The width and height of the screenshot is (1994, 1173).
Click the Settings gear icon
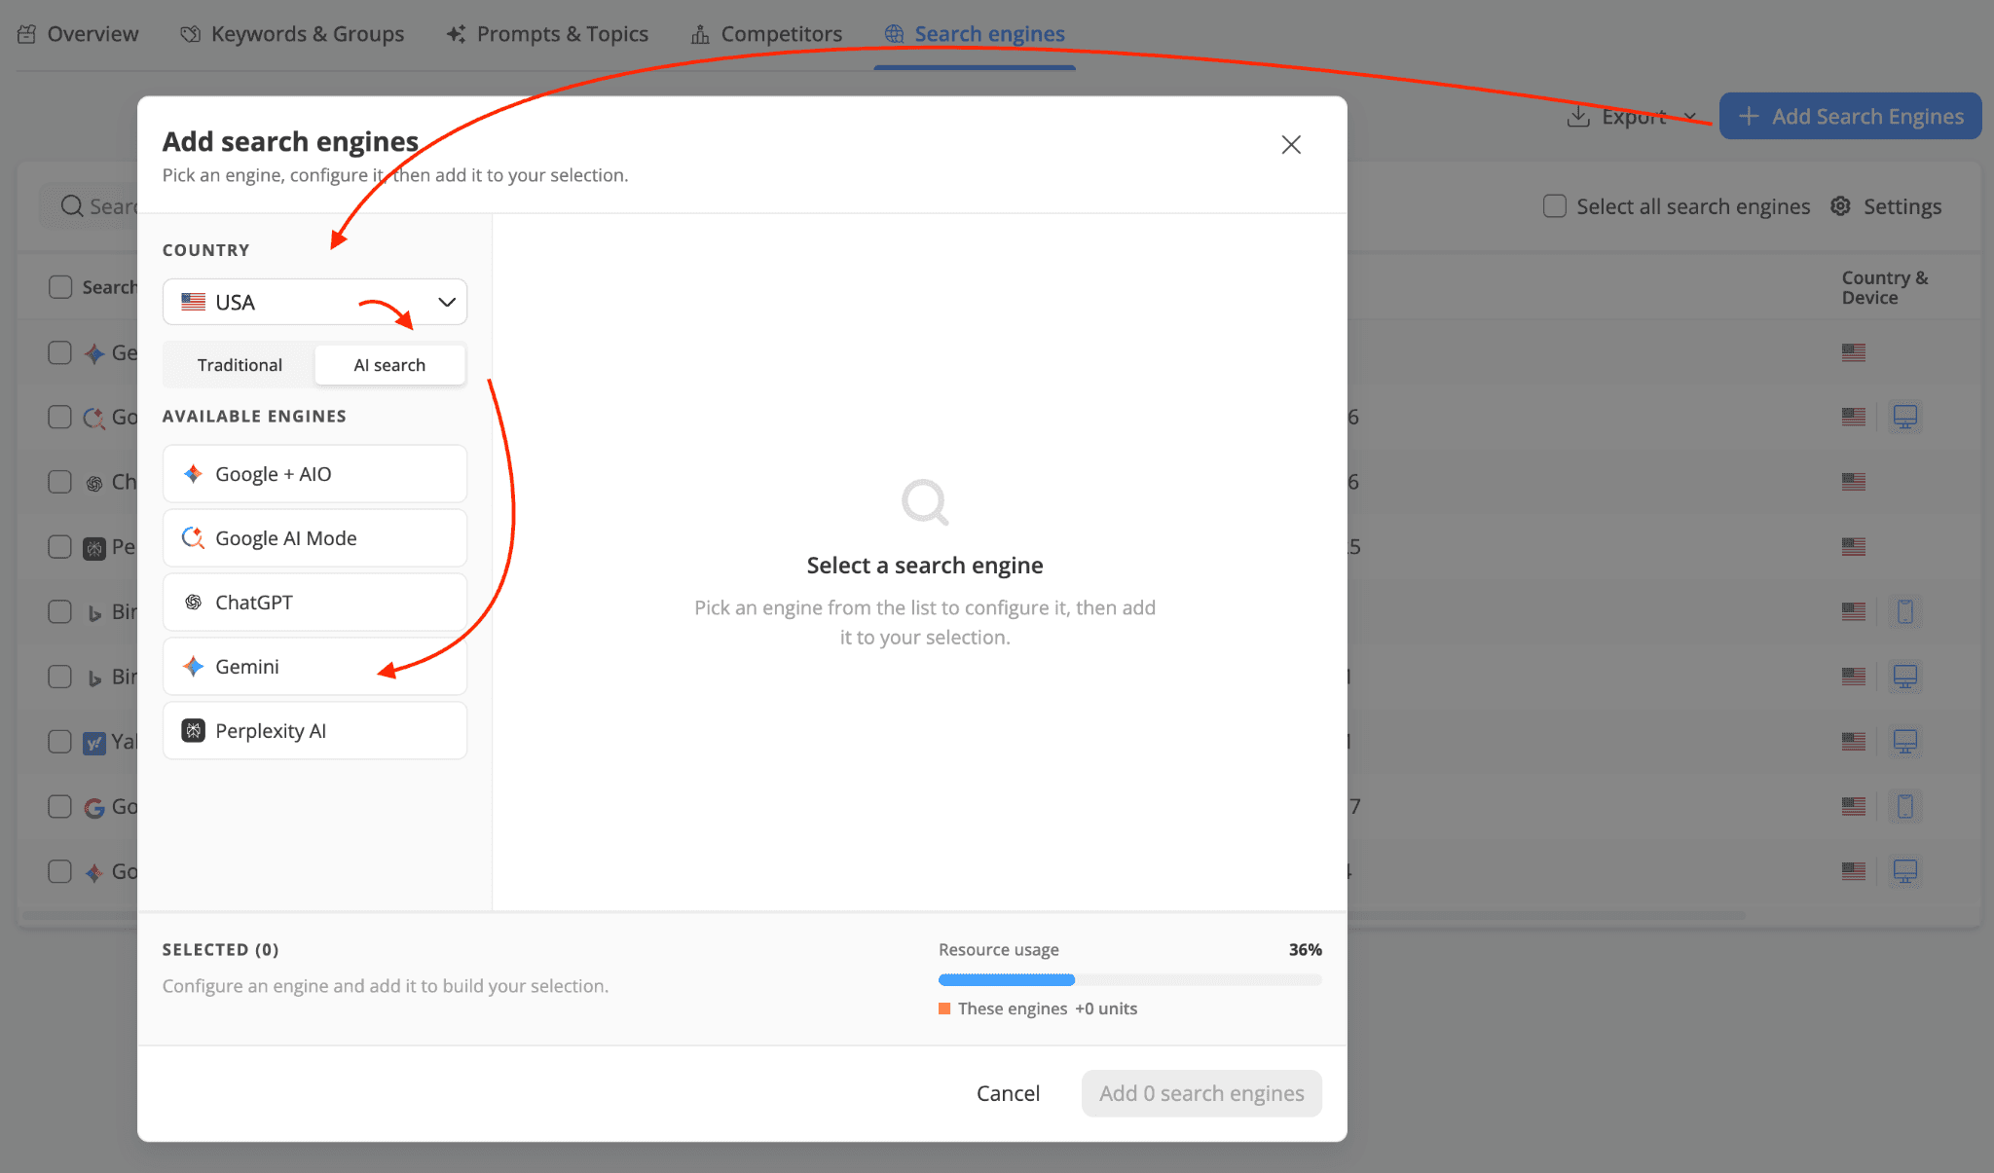point(1840,206)
